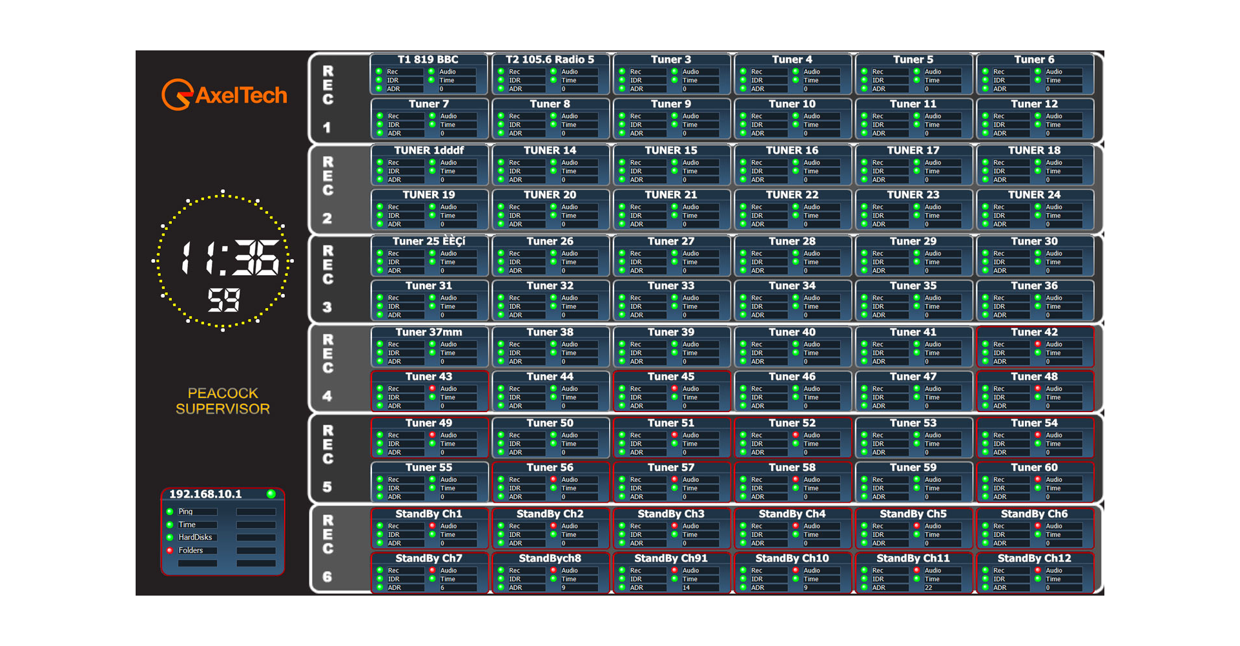Click the green ADR LED on Tuner 12
The height and width of the screenshot is (646, 1240).
click(986, 133)
